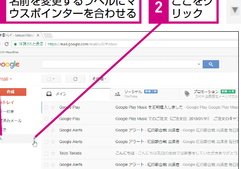Click the red 作成 compose button

pyautogui.click(x=13, y=92)
